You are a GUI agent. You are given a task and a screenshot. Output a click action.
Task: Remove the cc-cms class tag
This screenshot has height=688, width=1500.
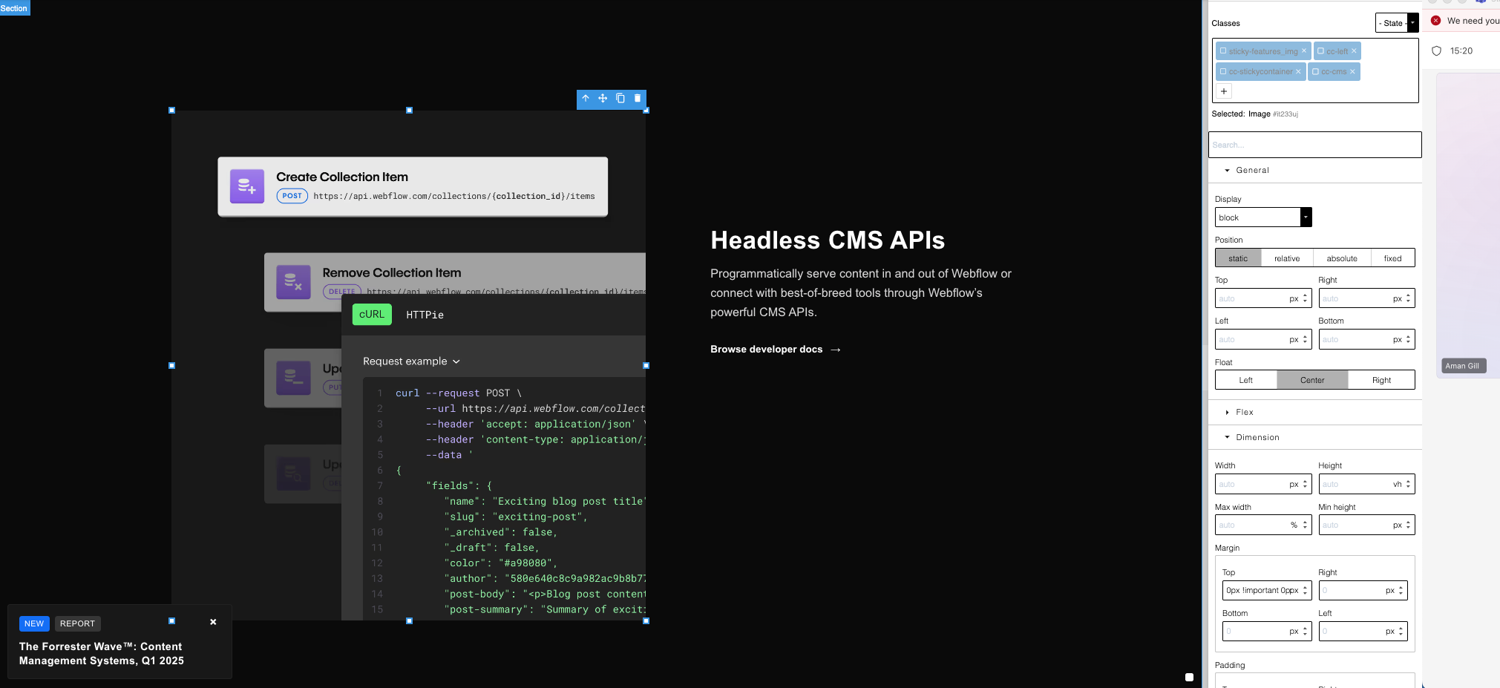(1352, 72)
